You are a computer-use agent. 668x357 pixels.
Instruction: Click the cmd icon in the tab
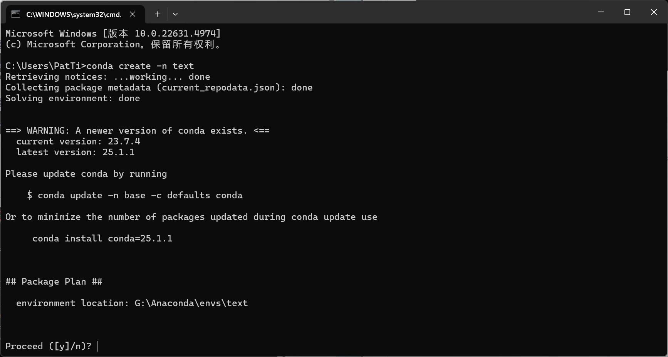tap(15, 14)
